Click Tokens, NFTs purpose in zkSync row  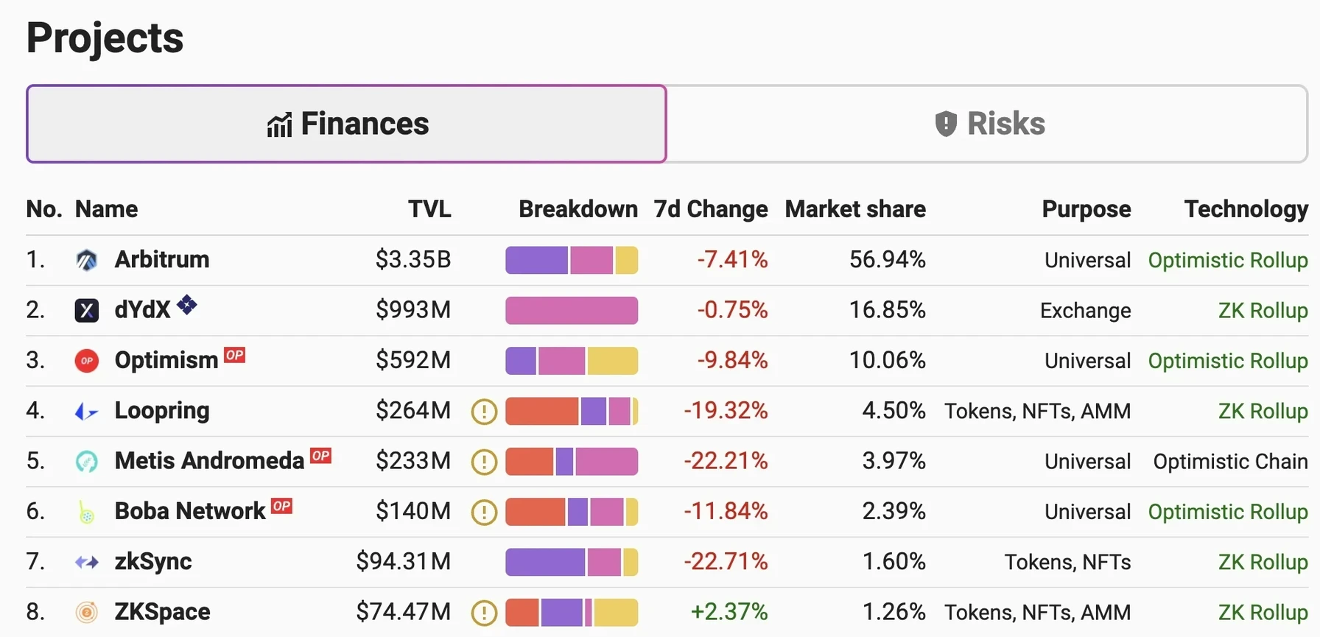click(x=1068, y=563)
